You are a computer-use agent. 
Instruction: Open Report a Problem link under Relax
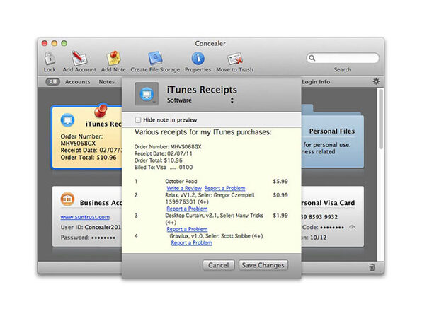coord(187,209)
